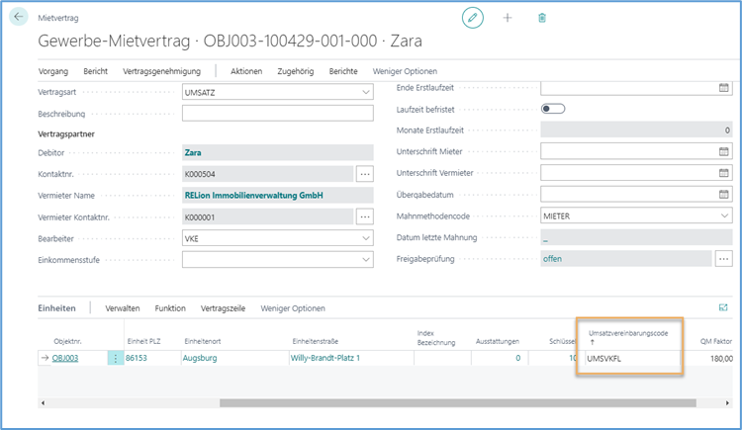Click the back arrow icon
Screen dimensions: 742x430
19,18
